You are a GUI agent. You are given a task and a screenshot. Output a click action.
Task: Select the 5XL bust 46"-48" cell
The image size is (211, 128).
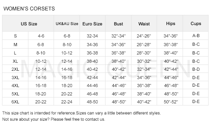118,93
